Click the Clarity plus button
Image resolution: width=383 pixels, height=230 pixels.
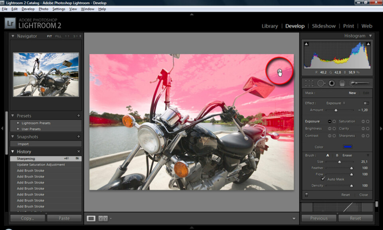(367, 129)
